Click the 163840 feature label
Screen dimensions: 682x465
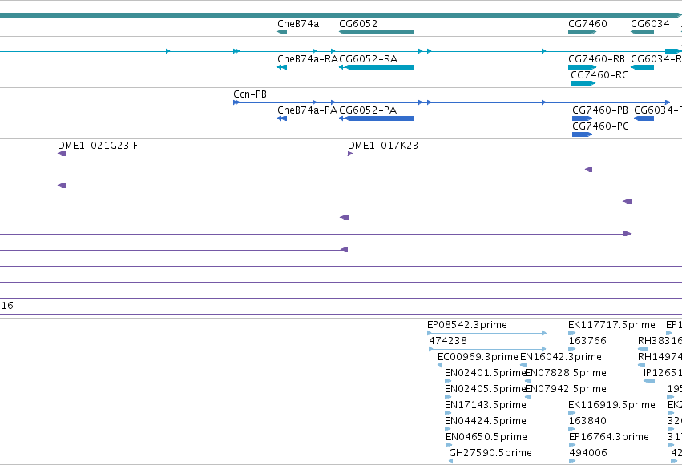coord(587,421)
